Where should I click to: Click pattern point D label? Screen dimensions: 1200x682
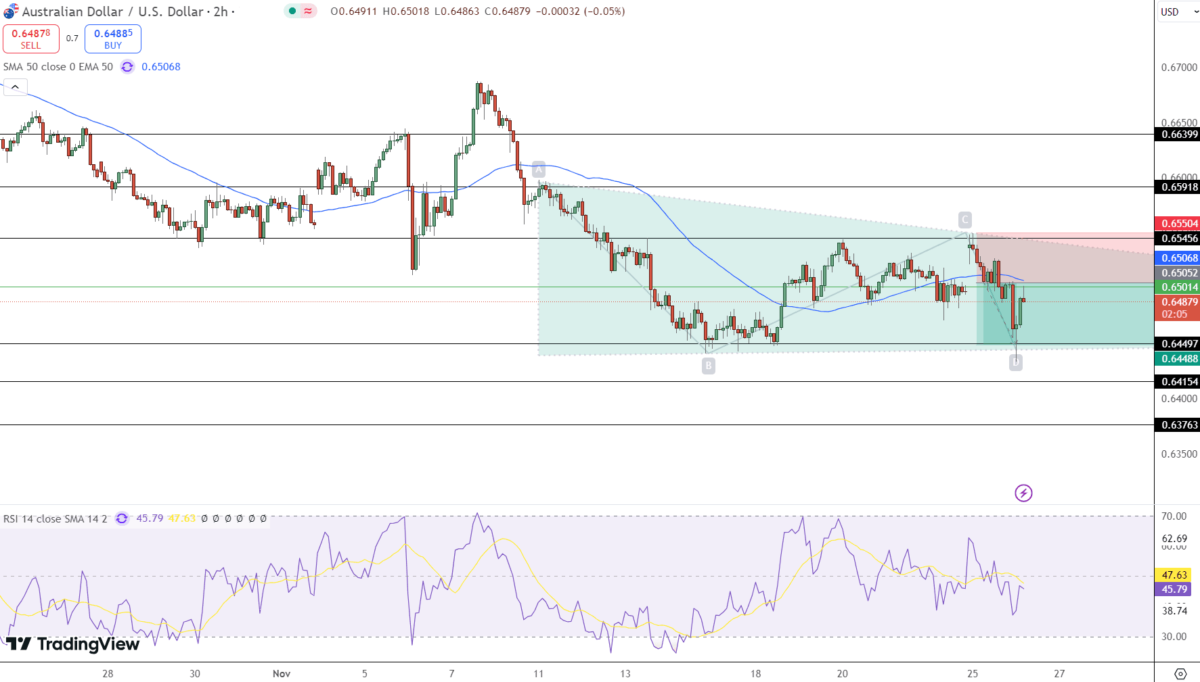[x=1015, y=362]
